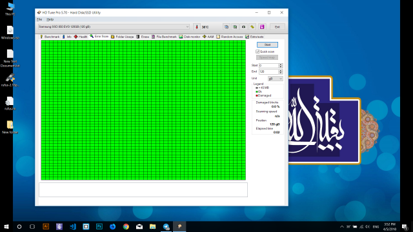Click HD Tune Pro taskbar icon
This screenshot has height=232, width=413.
coord(179,226)
